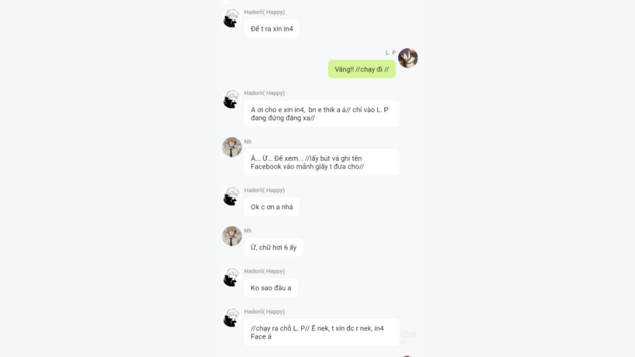Click Nh's avatar beside 'À... Ừ... Để xem'
635x357 pixels.
coord(232,147)
